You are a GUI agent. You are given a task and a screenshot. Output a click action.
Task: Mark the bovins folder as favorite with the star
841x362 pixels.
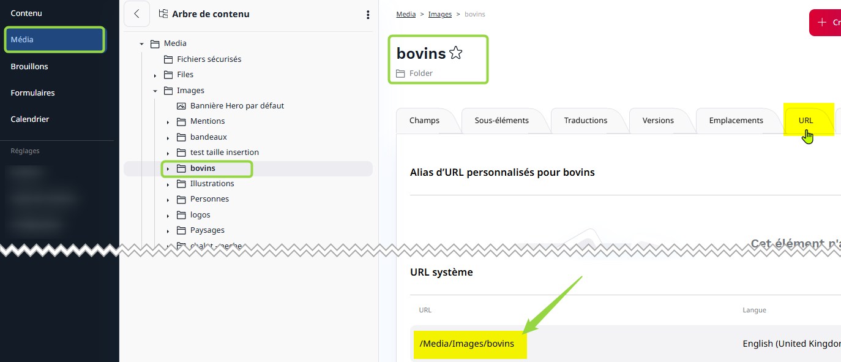(x=455, y=53)
